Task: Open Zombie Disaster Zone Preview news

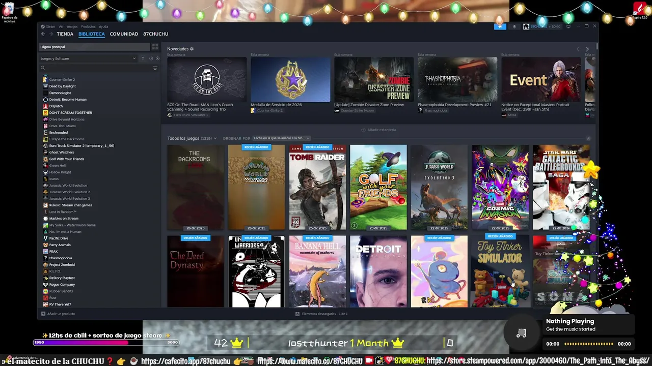Action: click(x=374, y=85)
